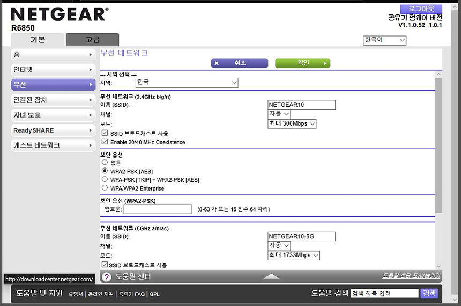Click the settings panel vertical scrollbar thumb
This screenshot has width=461, height=306.
tap(438, 145)
